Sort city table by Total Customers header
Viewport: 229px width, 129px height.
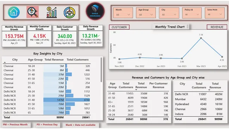(199, 85)
